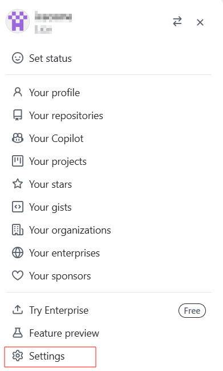Choose the Try Enterprise option
Viewport: 223px width, 371px height.
pos(109,310)
